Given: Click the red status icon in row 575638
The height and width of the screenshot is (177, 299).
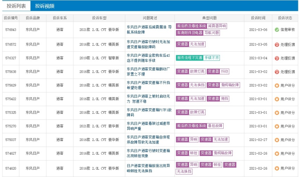Looking at the screenshot, I should pos(277,72).
